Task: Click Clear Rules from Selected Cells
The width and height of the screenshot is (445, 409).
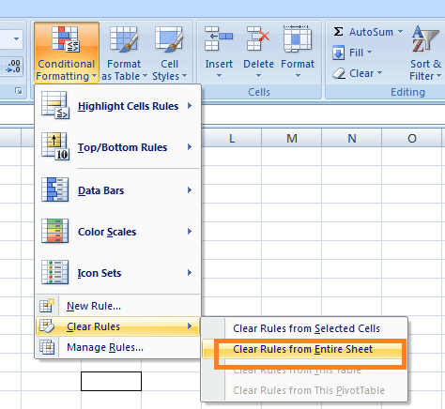Action: click(x=304, y=328)
